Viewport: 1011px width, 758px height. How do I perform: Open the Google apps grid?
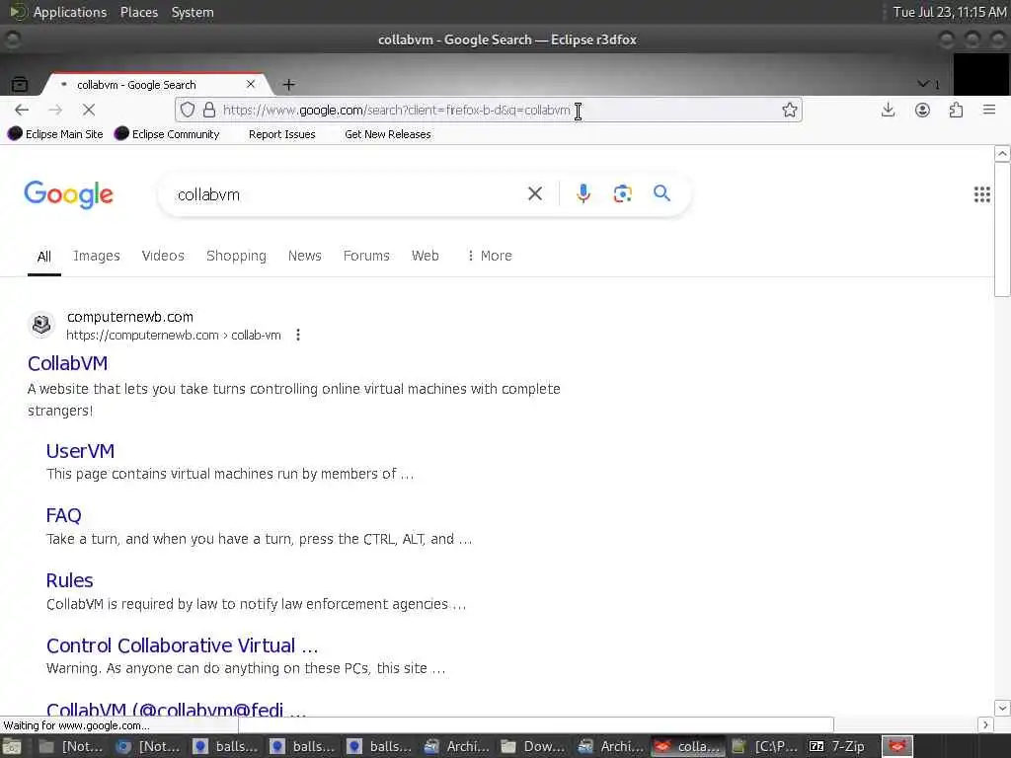[x=982, y=194]
